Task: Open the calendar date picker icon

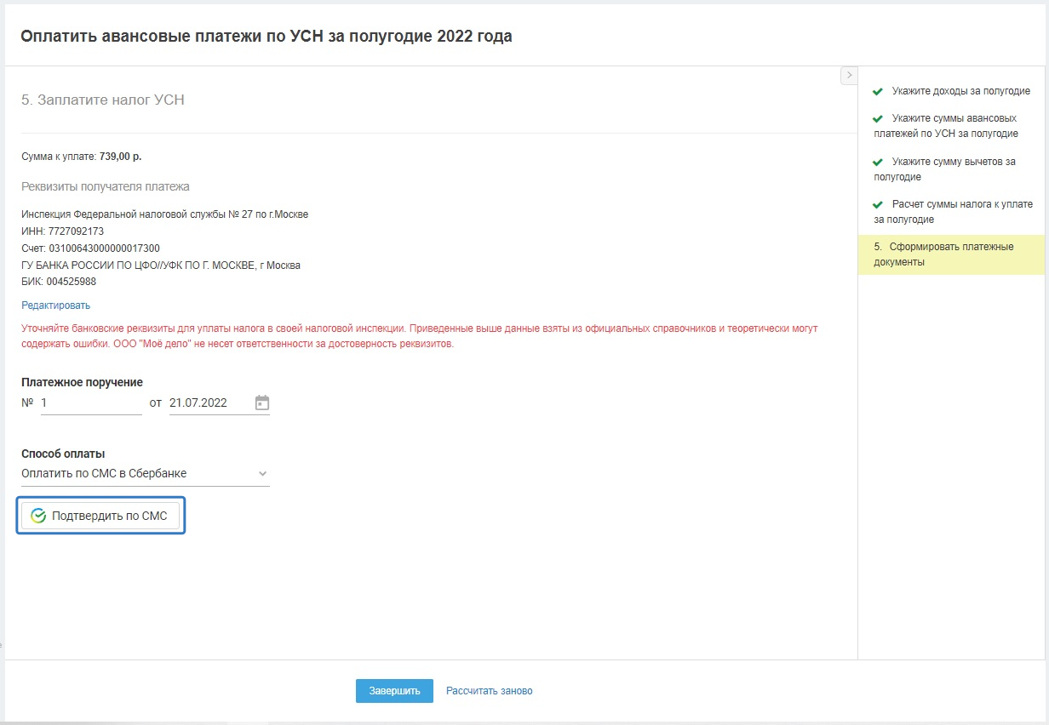Action: 262,403
